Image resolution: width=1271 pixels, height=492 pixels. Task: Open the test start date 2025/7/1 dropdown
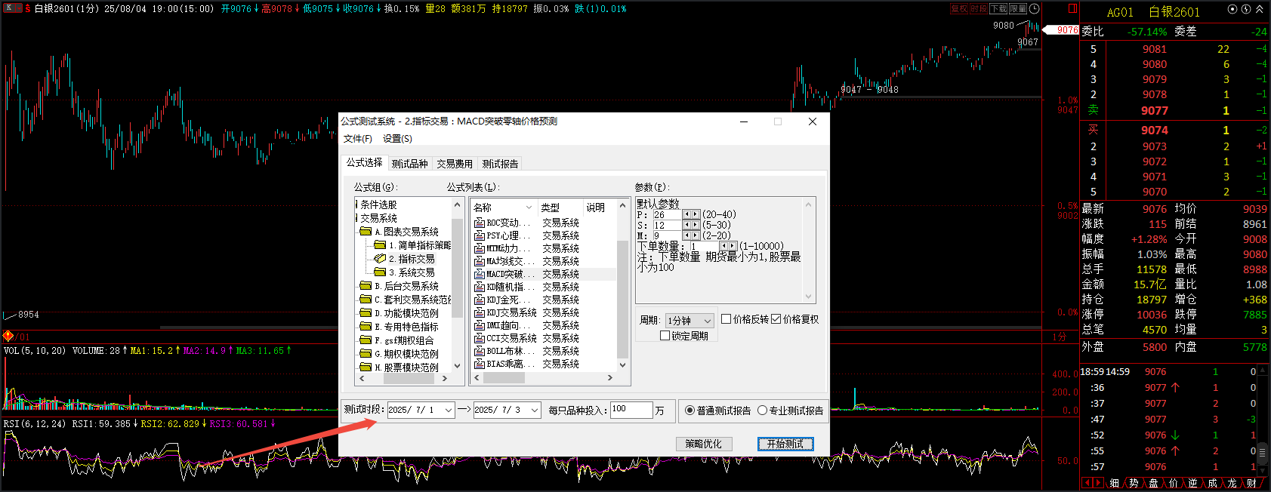click(x=448, y=410)
